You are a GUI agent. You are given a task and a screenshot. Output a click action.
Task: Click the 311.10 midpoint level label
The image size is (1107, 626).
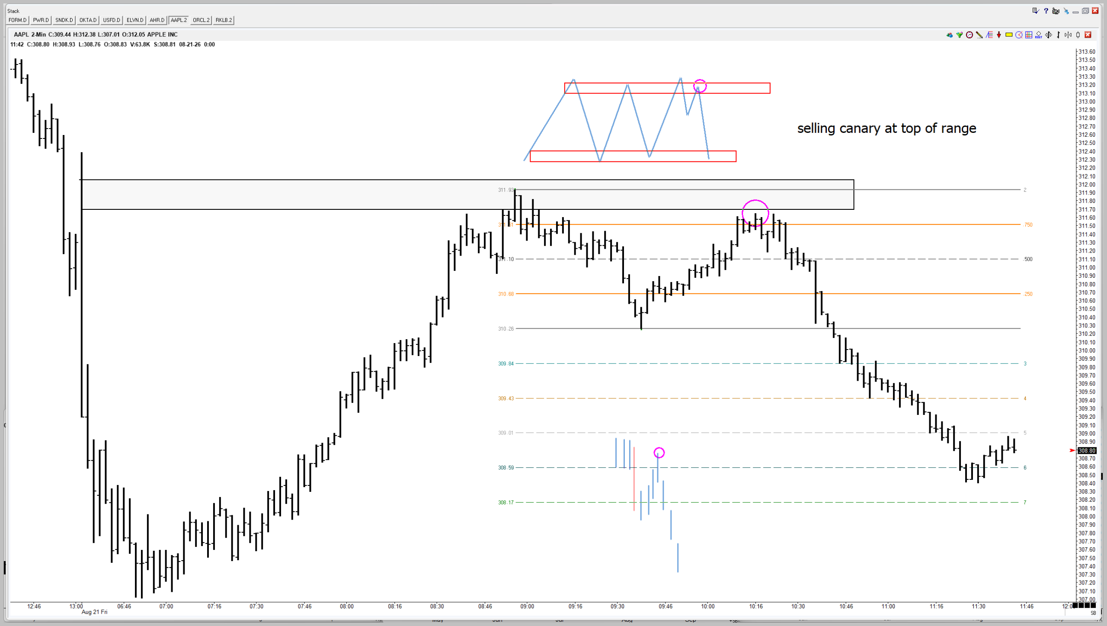(506, 259)
